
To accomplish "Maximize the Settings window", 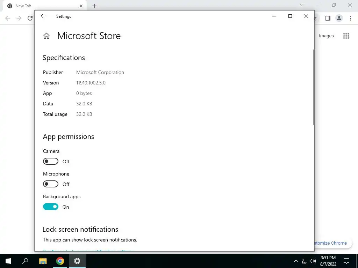I will 290,16.
